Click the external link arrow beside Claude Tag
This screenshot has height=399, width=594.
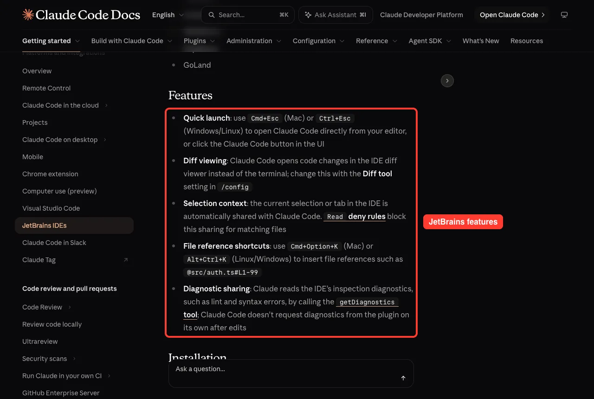point(126,260)
